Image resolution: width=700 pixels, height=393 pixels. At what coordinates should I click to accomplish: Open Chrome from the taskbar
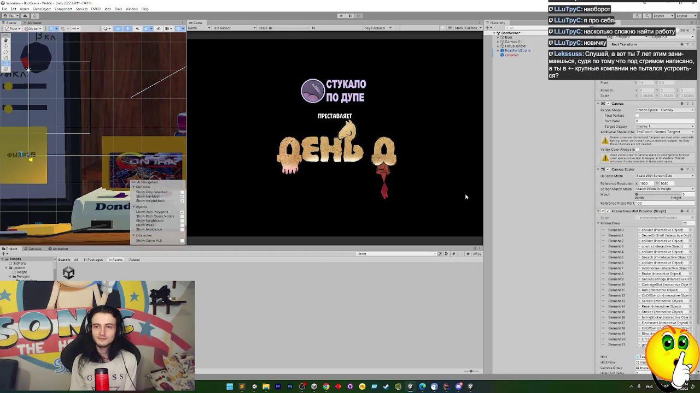(x=326, y=386)
